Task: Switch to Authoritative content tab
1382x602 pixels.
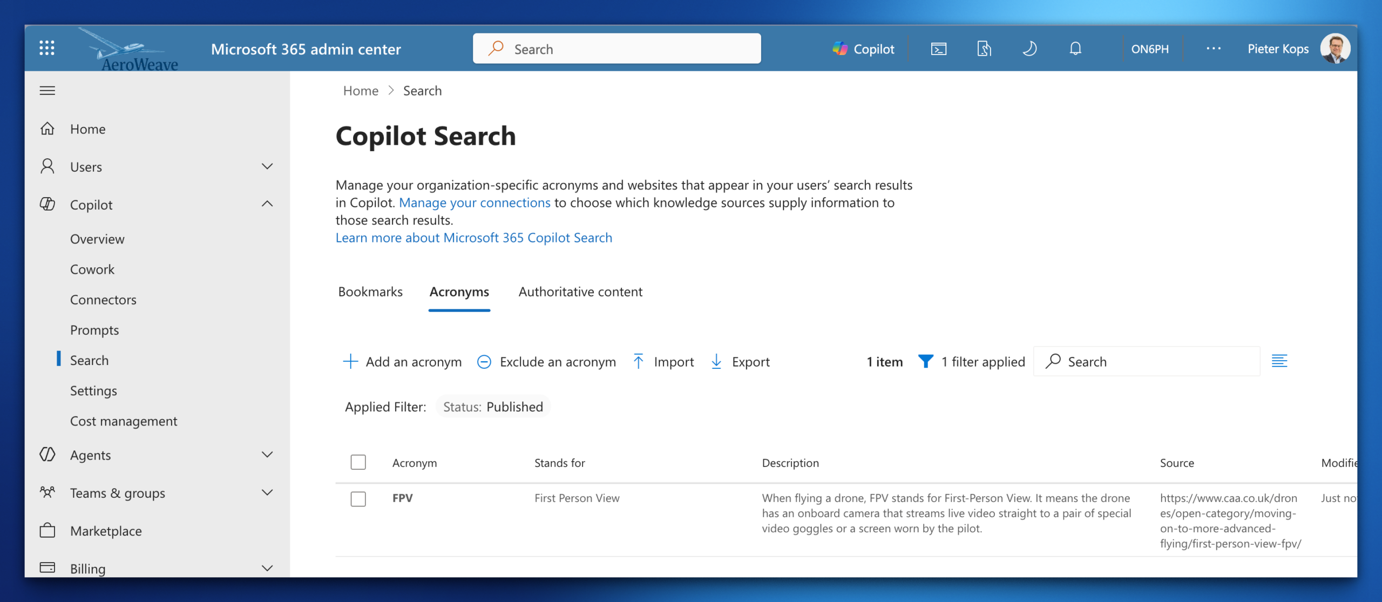Action: [580, 292]
